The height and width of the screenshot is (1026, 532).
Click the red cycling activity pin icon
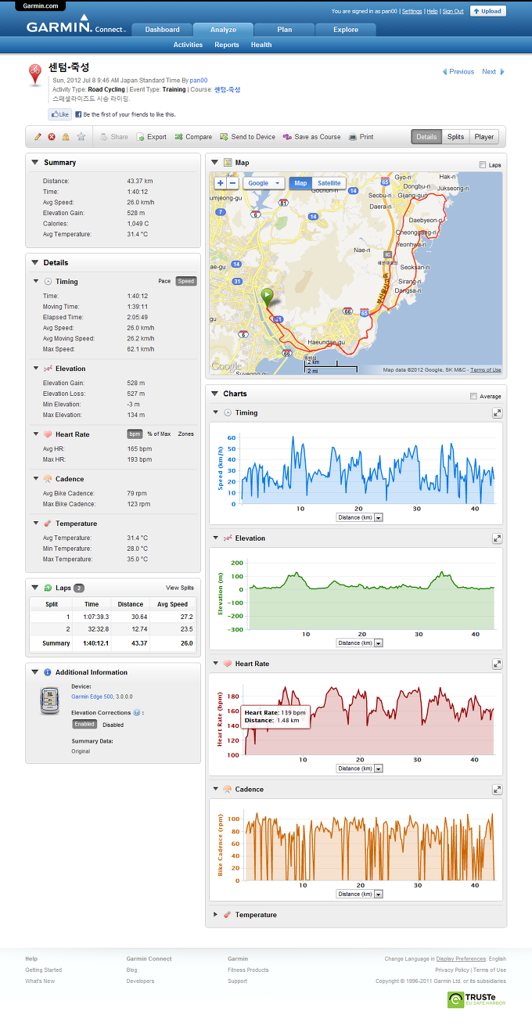point(35,74)
